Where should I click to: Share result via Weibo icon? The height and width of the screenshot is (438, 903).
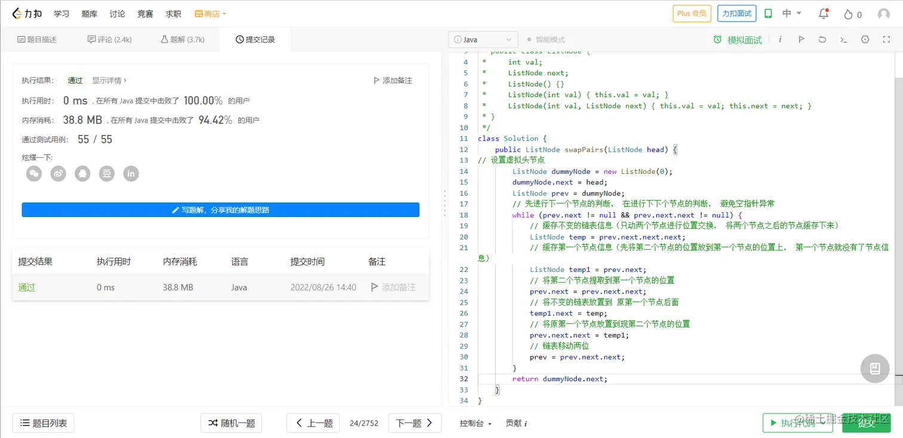point(58,173)
